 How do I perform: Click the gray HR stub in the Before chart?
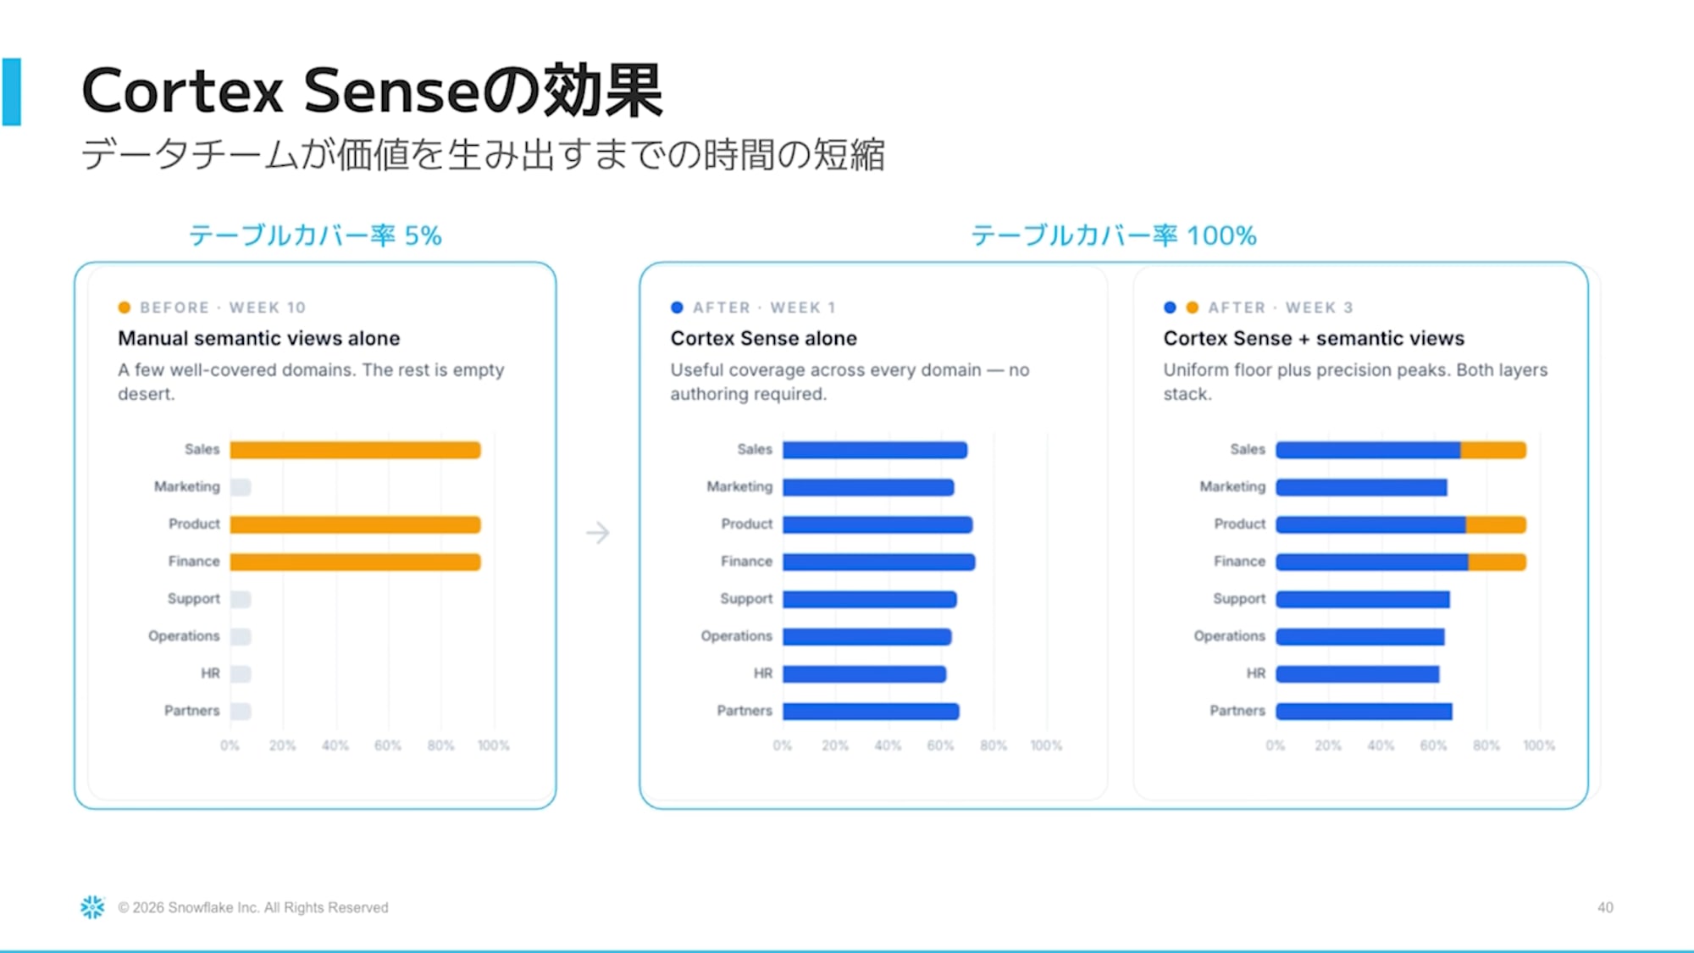point(241,673)
